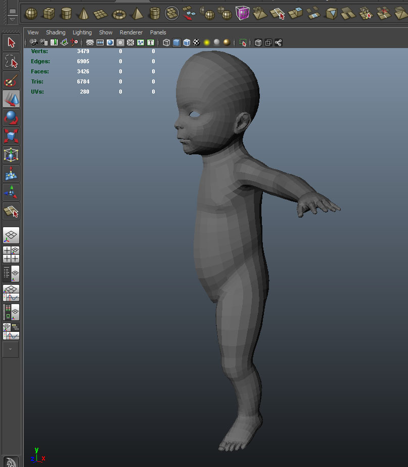Click the circled polygon patch shelf icon
The height and width of the screenshot is (467, 408).
(x=172, y=13)
